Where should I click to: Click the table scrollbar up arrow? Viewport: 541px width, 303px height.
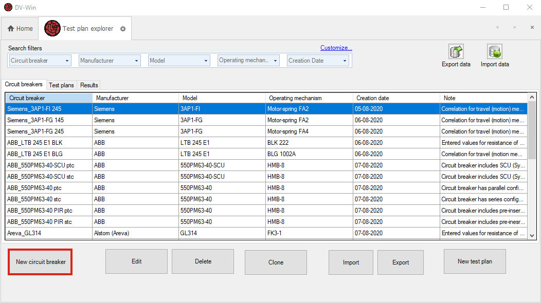click(532, 97)
